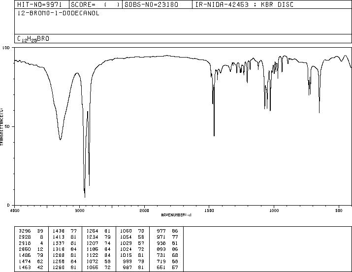
Task: Select the 3000 x-axis tick label
Action: point(80,211)
